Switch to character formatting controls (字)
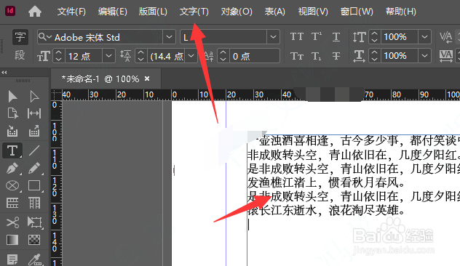The height and width of the screenshot is (266, 460). click(20, 37)
